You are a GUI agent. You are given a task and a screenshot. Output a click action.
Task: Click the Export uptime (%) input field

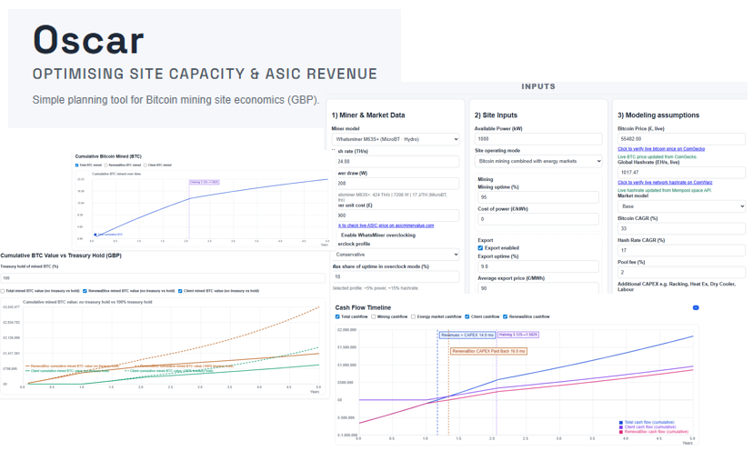click(538, 266)
